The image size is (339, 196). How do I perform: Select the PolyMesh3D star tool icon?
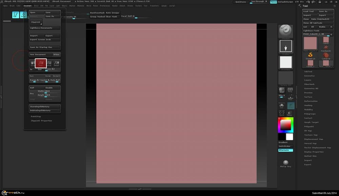(x=326, y=48)
